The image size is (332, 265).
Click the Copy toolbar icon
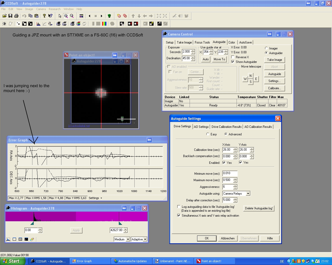[30, 16]
